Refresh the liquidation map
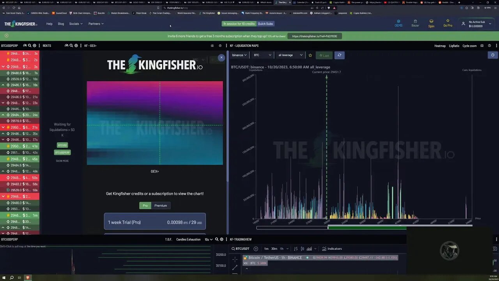The width and height of the screenshot is (499, 281). click(x=339, y=55)
